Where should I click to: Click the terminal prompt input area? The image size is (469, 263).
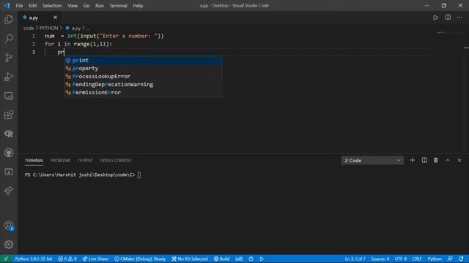(139, 175)
